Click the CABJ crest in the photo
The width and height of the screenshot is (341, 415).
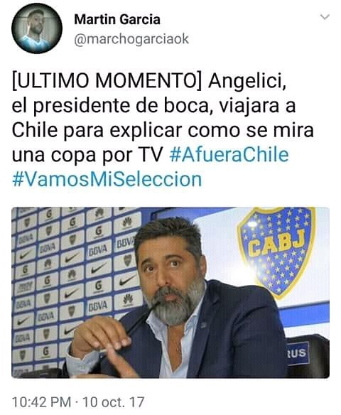coord(276,250)
